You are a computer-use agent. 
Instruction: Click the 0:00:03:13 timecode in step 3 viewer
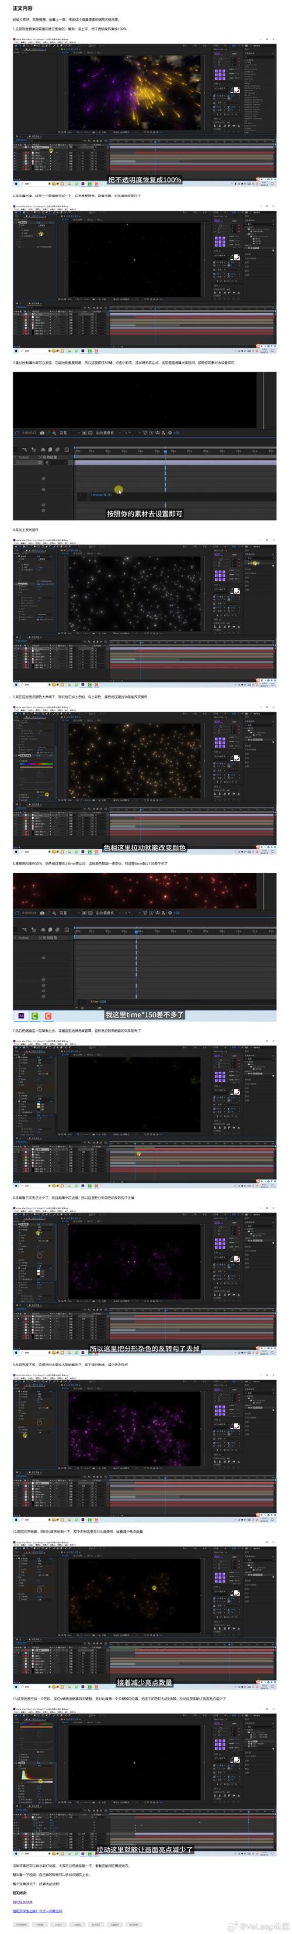[29, 433]
